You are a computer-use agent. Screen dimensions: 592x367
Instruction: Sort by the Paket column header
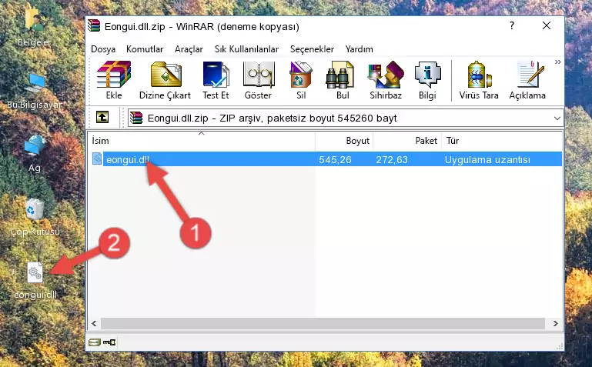(x=407, y=141)
